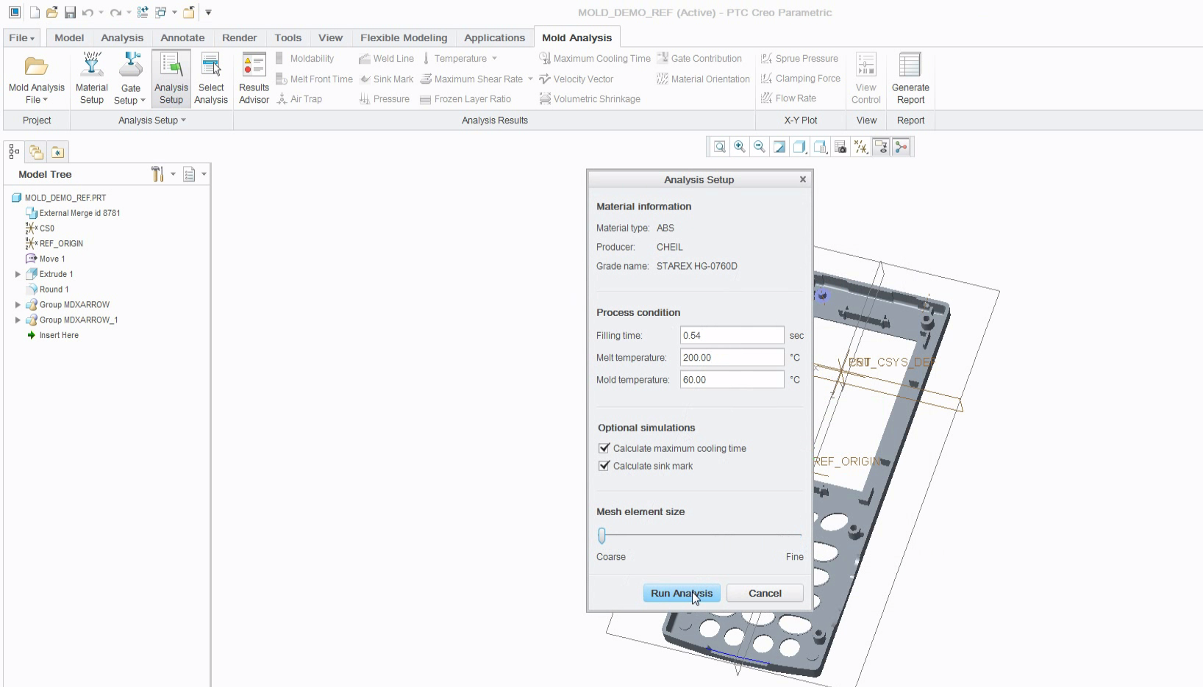1203x687 pixels.
Task: Open the Render ribbon tab
Action: [x=240, y=37]
